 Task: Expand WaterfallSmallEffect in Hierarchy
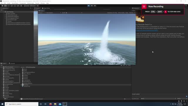[x=5, y=16]
